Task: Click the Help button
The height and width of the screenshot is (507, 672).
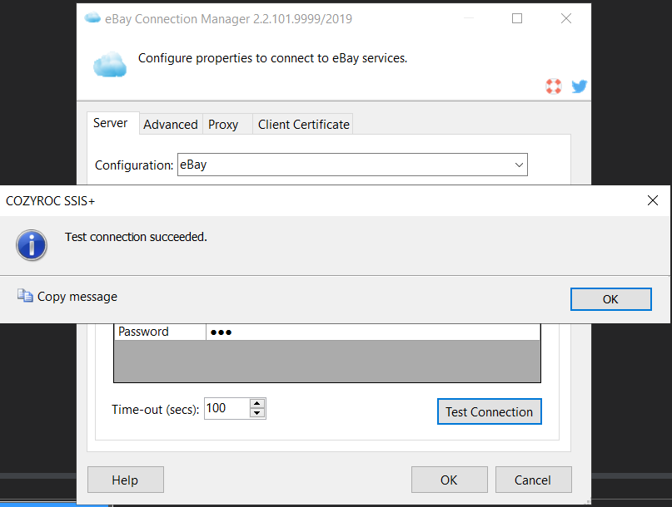Action: pos(125,480)
